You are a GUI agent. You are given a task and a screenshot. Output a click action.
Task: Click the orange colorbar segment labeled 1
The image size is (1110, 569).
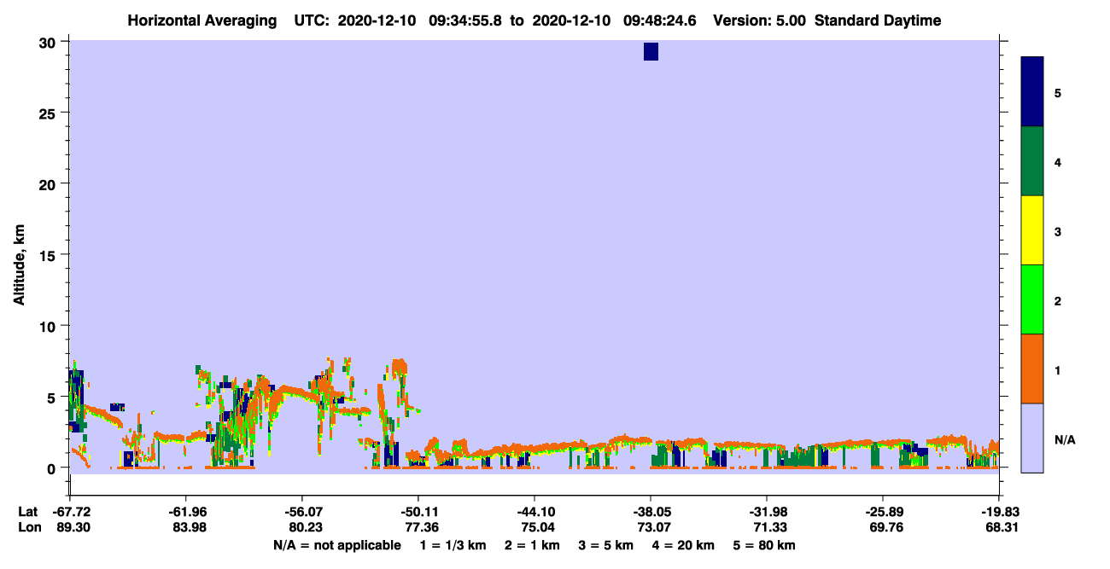pyautogui.click(x=1032, y=369)
